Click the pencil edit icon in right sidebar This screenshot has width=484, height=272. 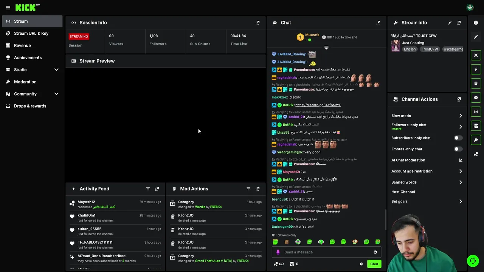pyautogui.click(x=476, y=37)
